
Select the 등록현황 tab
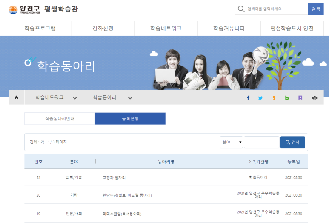(x=130, y=119)
